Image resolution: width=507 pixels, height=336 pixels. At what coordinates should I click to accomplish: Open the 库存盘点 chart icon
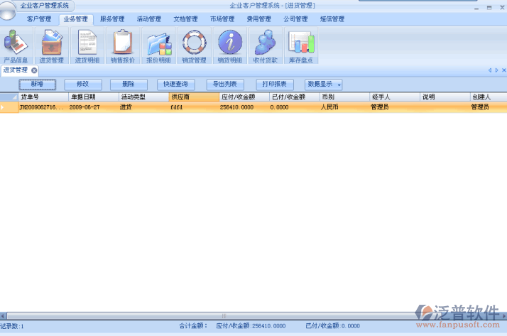click(301, 45)
